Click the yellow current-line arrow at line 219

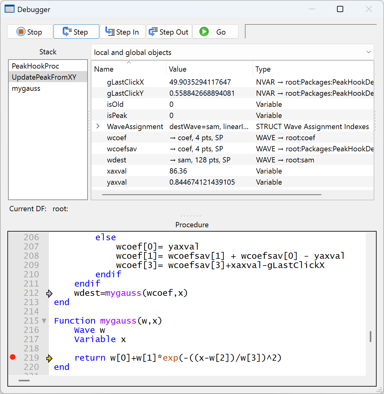click(x=49, y=358)
